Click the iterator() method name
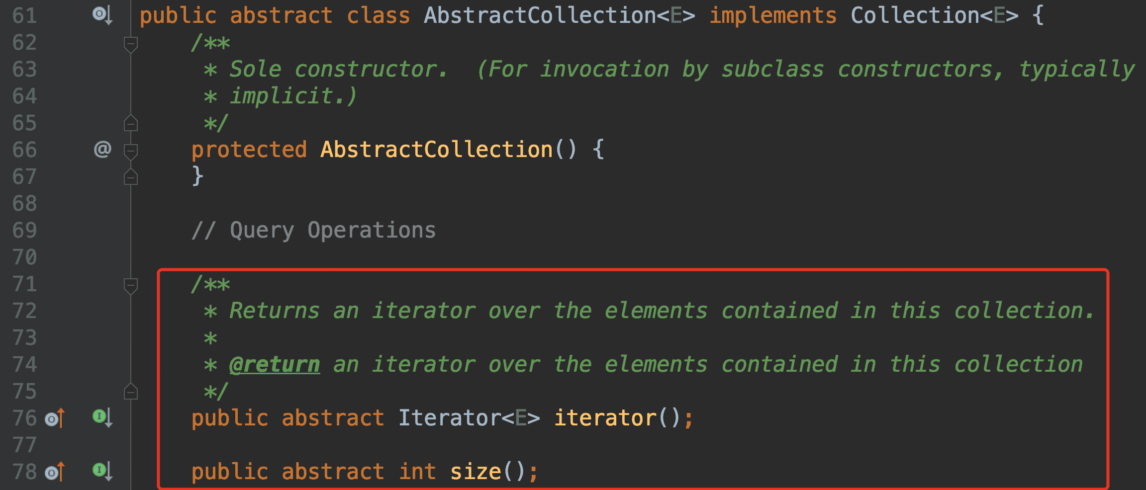This screenshot has height=490, width=1146. click(605, 418)
